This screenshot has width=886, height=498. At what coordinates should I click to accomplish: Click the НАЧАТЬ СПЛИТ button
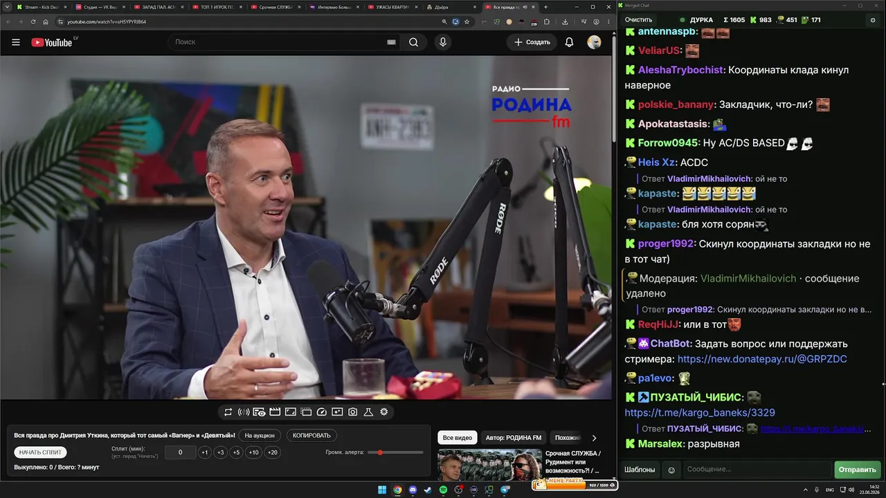[x=41, y=452]
